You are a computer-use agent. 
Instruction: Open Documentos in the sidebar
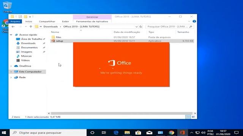[x=29, y=48]
